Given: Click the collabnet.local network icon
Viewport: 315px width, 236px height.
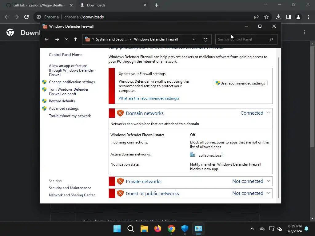Looking at the screenshot, I should point(193,154).
